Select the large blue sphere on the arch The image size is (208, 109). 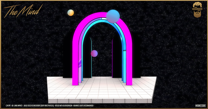(113, 16)
